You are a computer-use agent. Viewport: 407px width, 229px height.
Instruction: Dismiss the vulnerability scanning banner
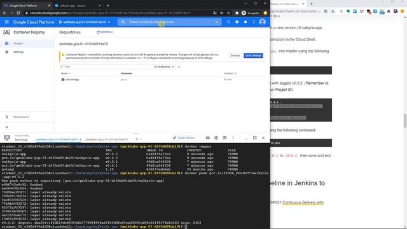235,55
